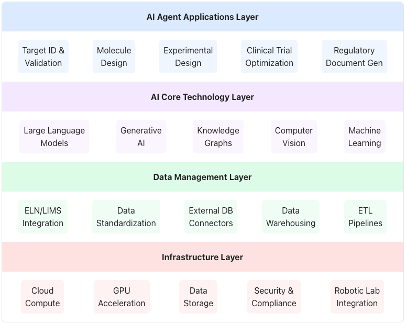
Task: Click the Robotic Lab Integration box
Action: coord(357,297)
